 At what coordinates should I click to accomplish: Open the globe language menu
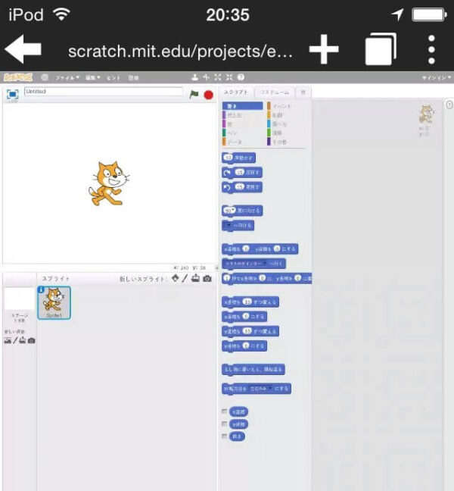click(45, 77)
